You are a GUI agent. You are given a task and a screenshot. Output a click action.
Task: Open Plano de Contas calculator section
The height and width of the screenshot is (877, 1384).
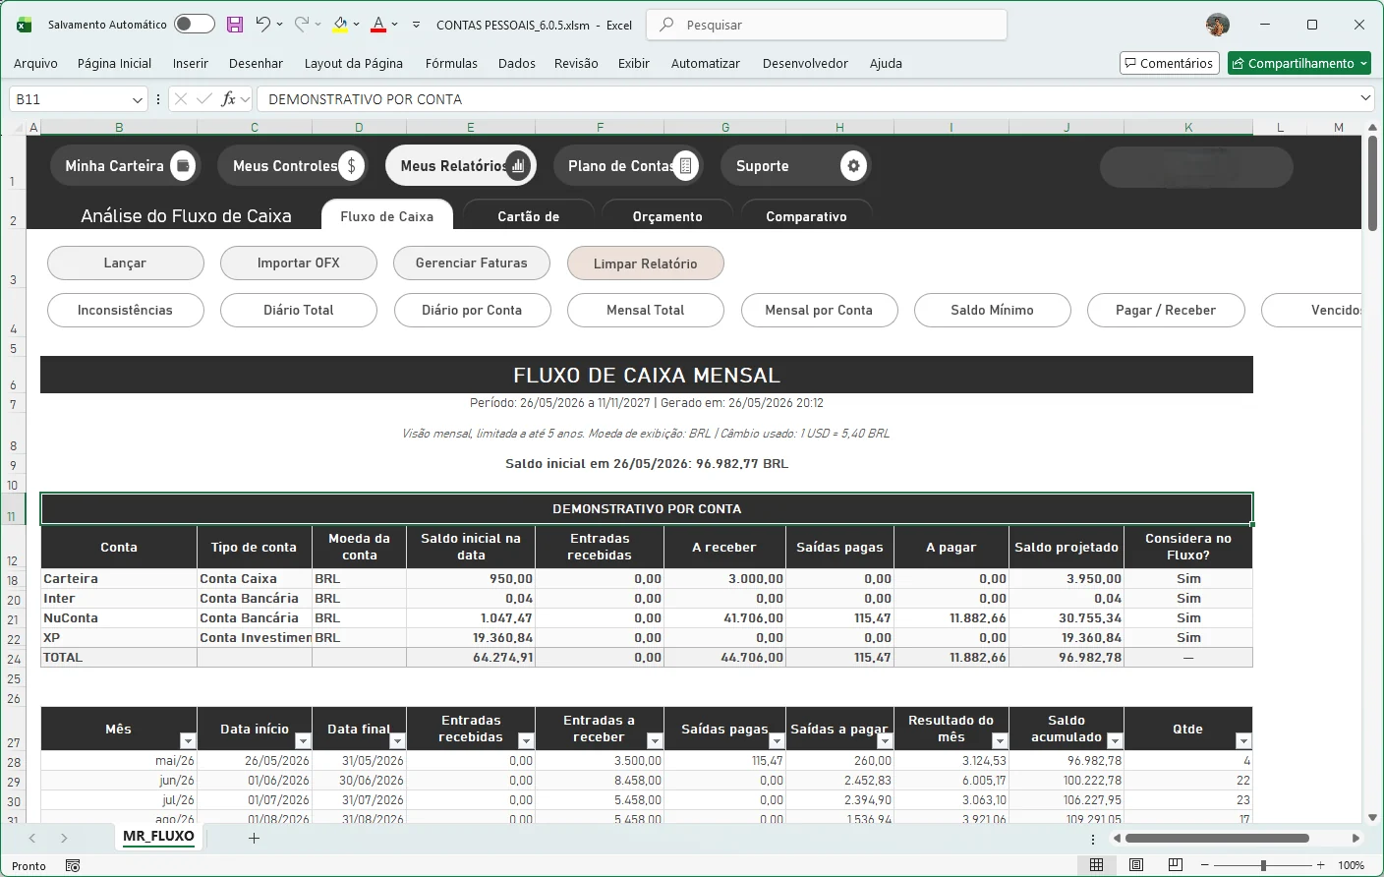coord(628,166)
